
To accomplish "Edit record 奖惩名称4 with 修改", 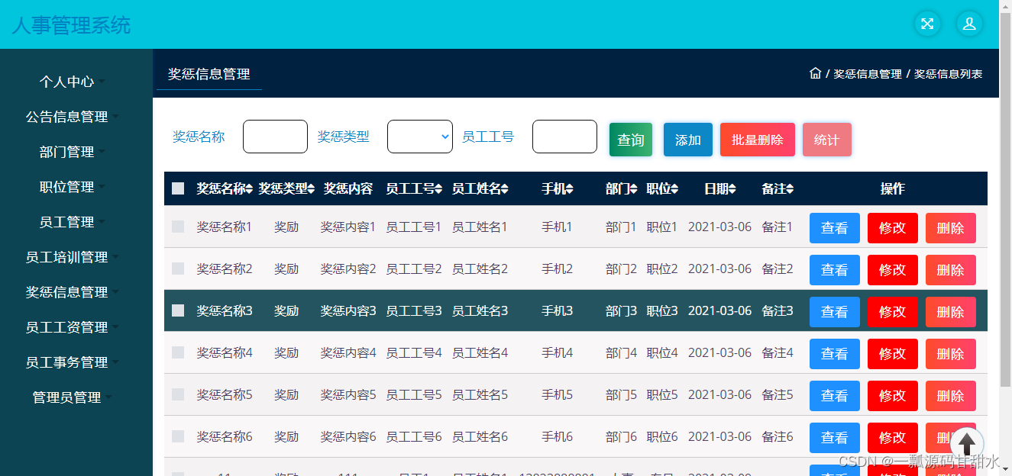I will [x=893, y=354].
